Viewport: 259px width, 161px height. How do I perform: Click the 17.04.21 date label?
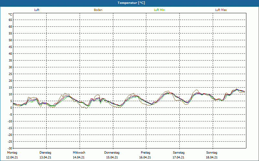pyautogui.click(x=179, y=157)
